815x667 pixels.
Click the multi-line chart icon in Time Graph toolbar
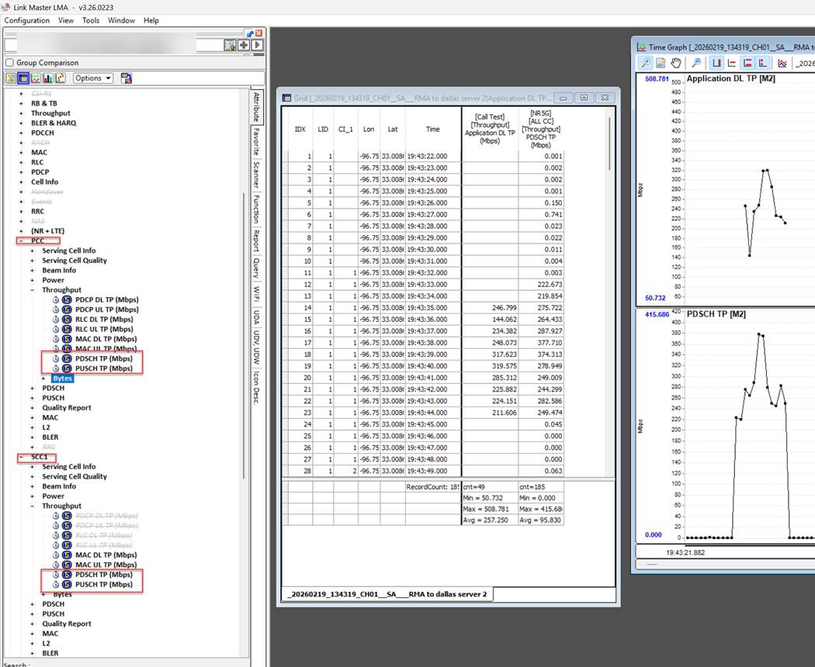point(782,63)
